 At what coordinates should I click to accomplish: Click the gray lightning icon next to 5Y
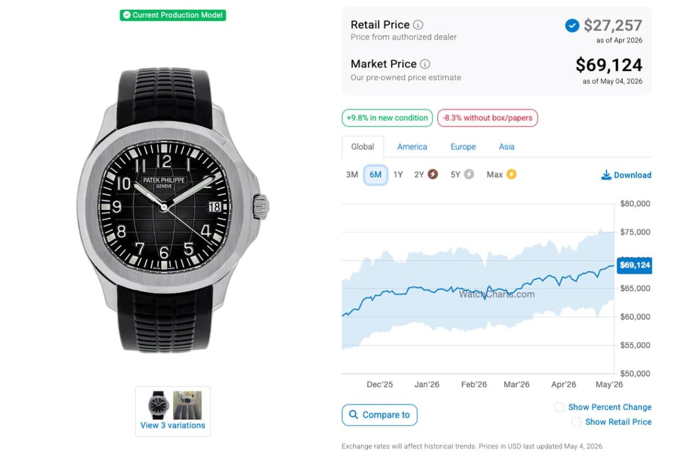coord(469,174)
